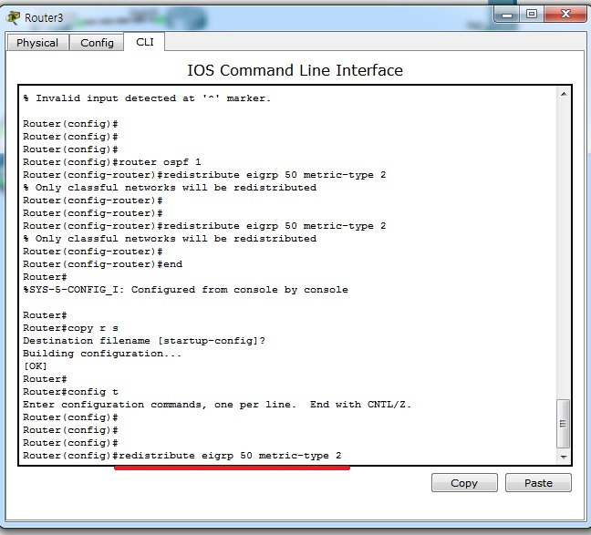Click 'Enter configuration commands, one per line' text
The height and width of the screenshot is (535, 591).
217,405
